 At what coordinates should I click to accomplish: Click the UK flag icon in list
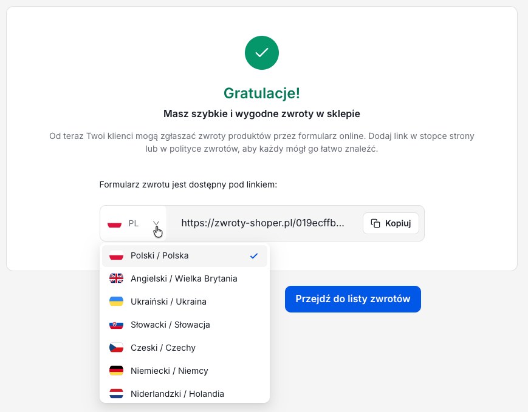click(116, 279)
